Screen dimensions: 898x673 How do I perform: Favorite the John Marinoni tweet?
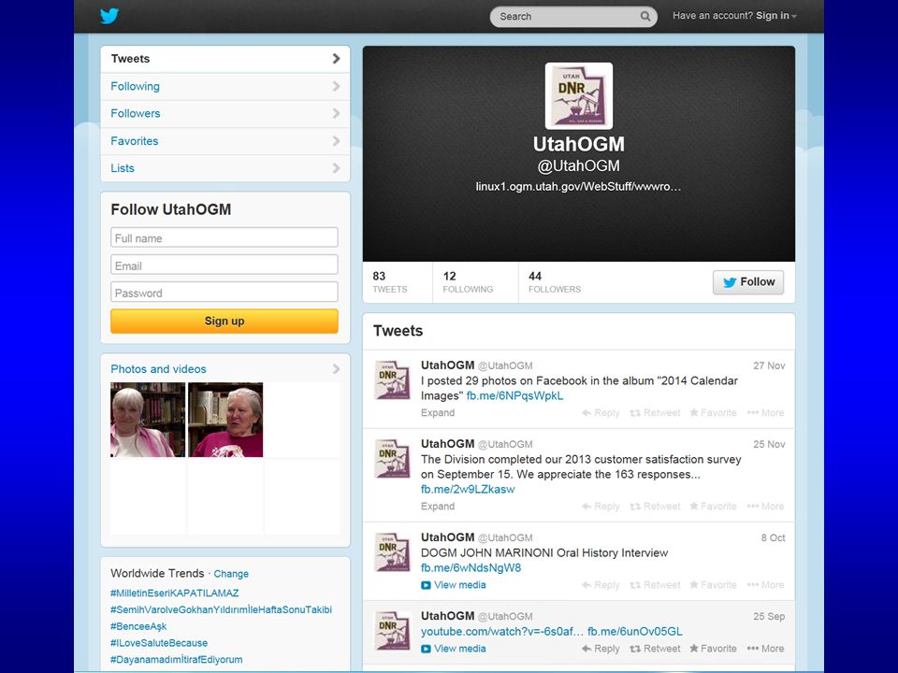[713, 585]
